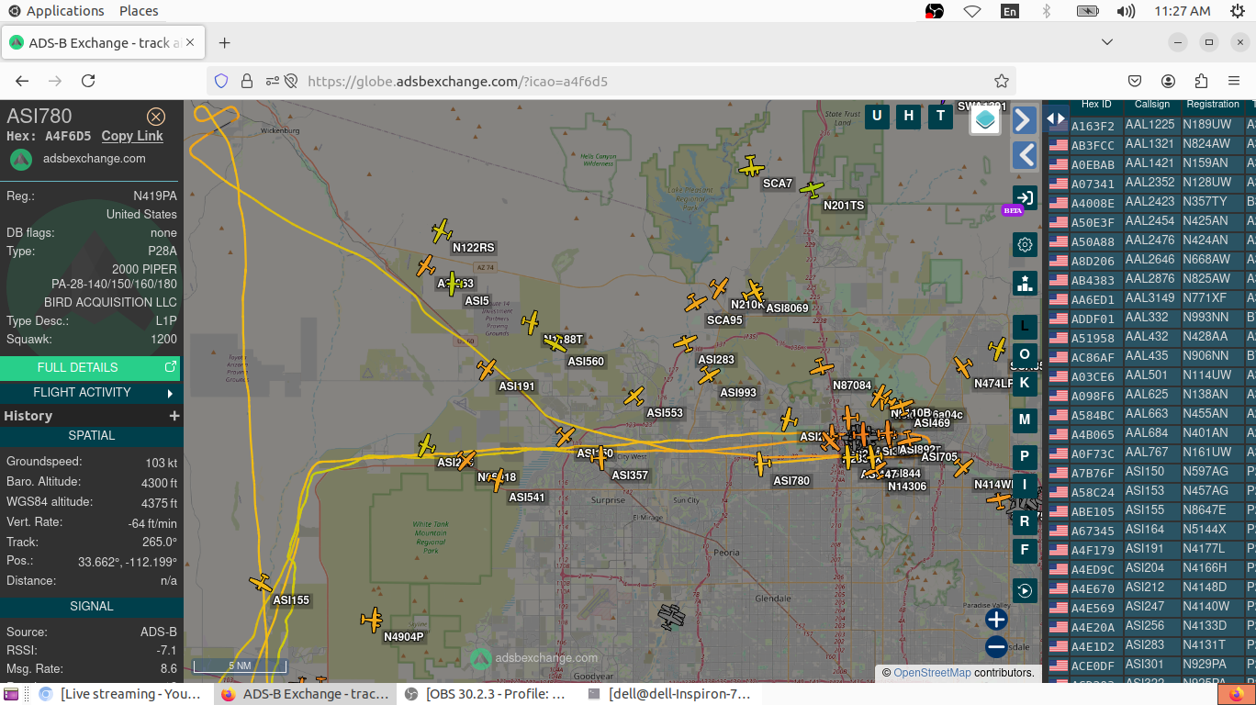The width and height of the screenshot is (1256, 705).
Task: Open the map layers selector
Action: click(x=985, y=119)
